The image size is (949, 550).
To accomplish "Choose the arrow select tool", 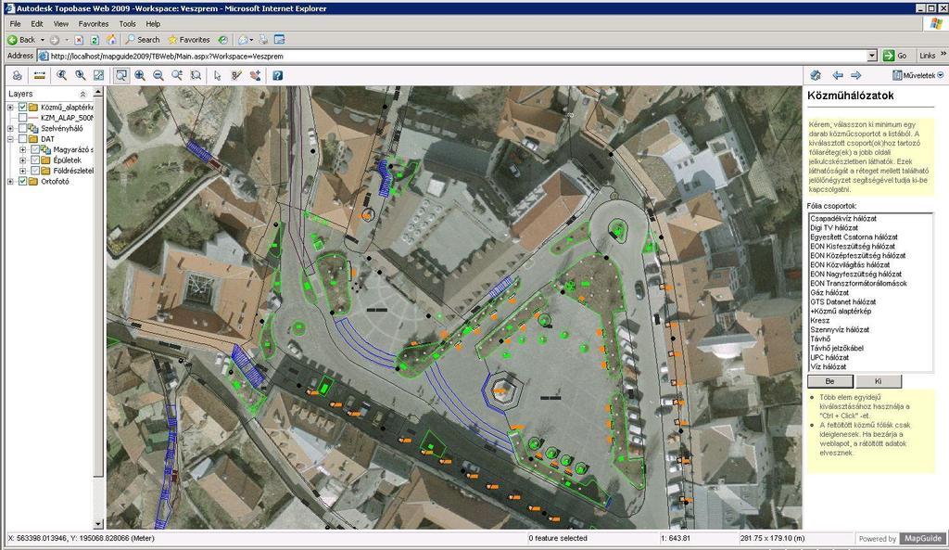I will pos(218,76).
